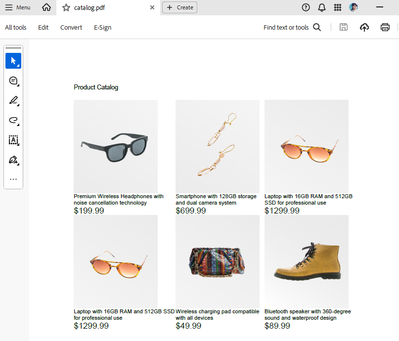Select the Add text tool
Screen dimensions: 399x341
pyautogui.click(x=13, y=140)
